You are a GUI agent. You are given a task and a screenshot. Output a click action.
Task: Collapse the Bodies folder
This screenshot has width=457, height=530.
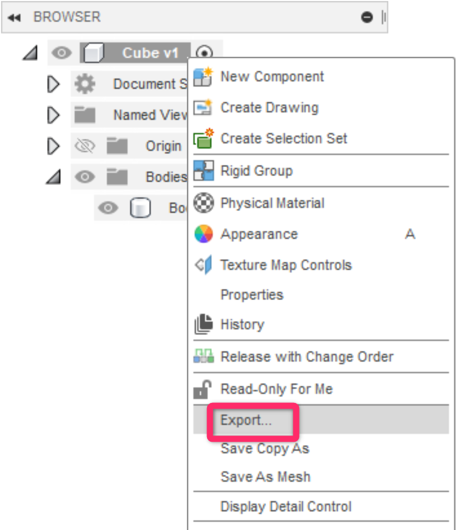pyautogui.click(x=53, y=177)
